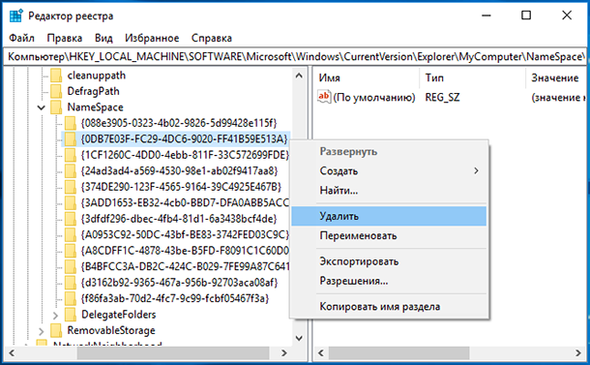The height and width of the screenshot is (365, 590).
Task: Click the DelegateFolders folder icon
Action: (x=70, y=315)
